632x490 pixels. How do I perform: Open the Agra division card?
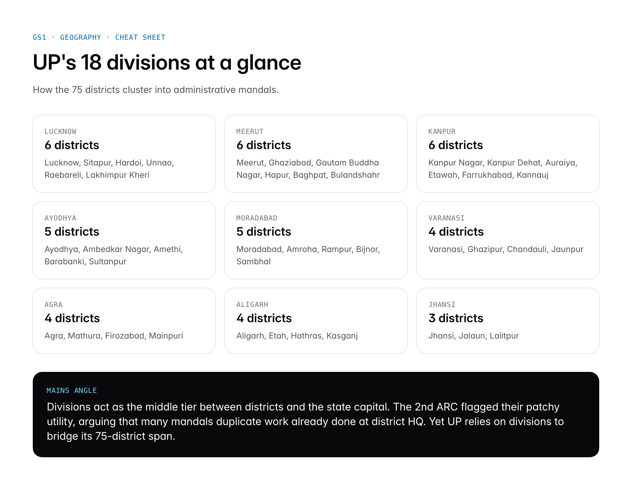[124, 320]
